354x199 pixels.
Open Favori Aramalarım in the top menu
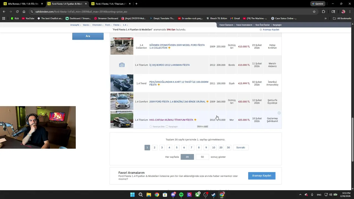click(x=244, y=25)
